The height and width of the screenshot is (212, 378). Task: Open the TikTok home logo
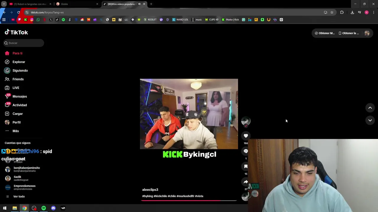click(x=16, y=32)
